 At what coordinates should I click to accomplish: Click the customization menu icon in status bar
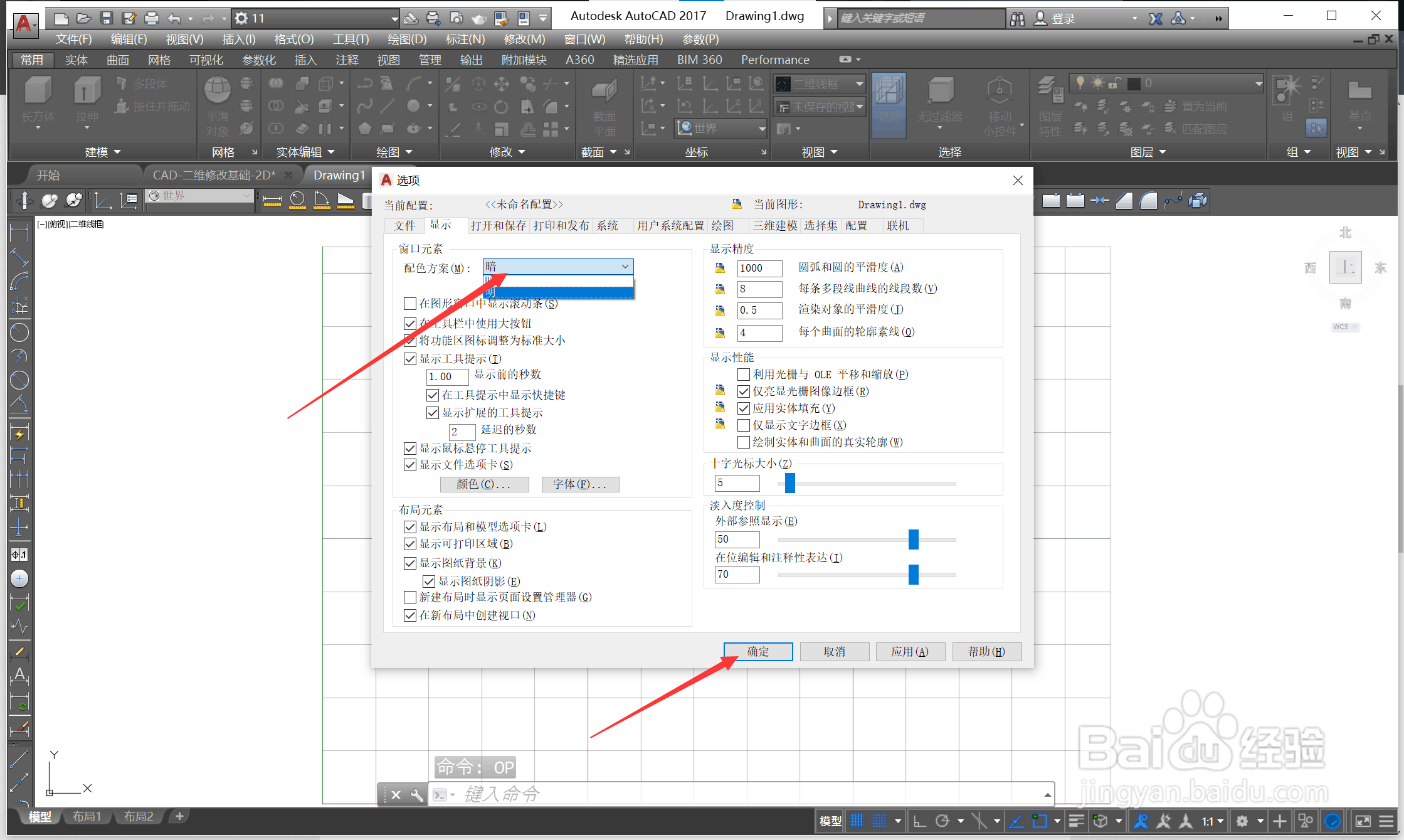pos(1387,821)
